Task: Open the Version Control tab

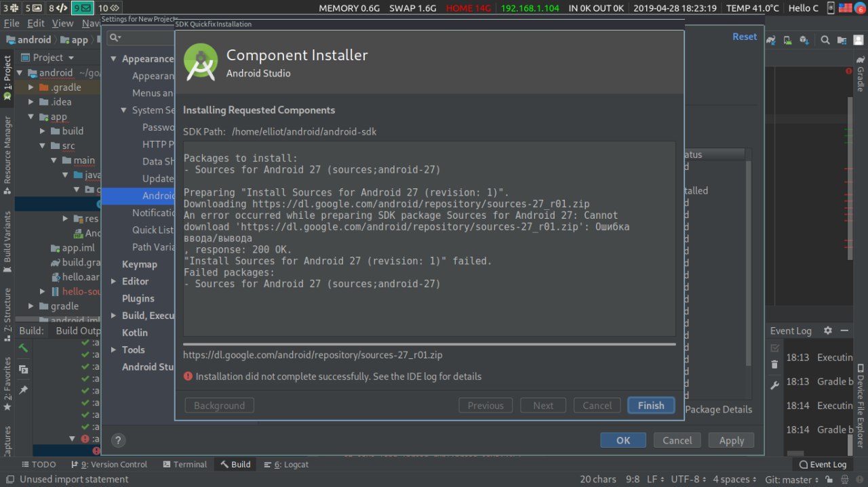Action: coord(108,464)
